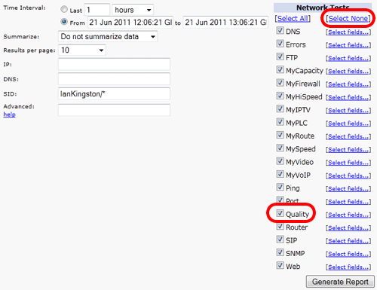Open Select fields for MyRoute
The image size is (377, 290).
348,136
